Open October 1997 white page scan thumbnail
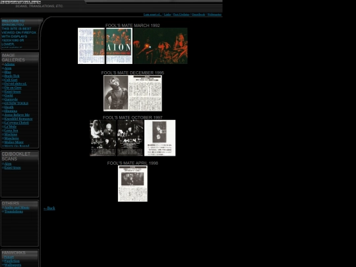 (160, 138)
